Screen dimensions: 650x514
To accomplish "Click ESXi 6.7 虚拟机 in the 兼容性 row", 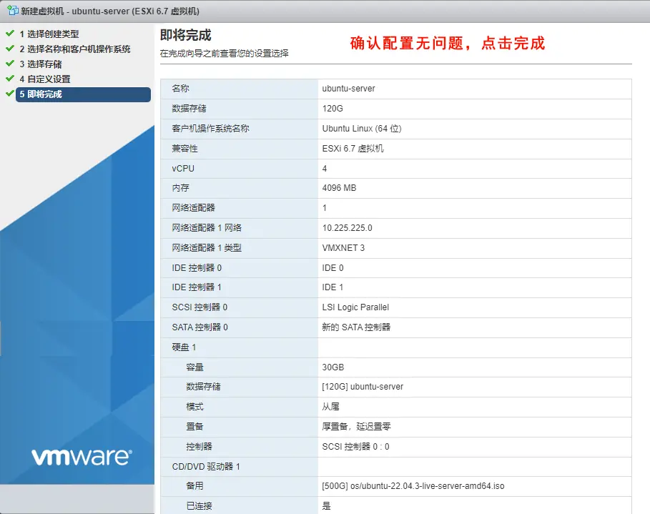I will [353, 149].
